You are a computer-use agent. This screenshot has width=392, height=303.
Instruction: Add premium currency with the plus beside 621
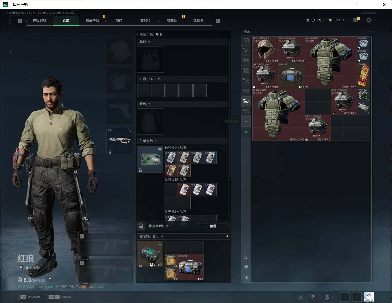343,20
